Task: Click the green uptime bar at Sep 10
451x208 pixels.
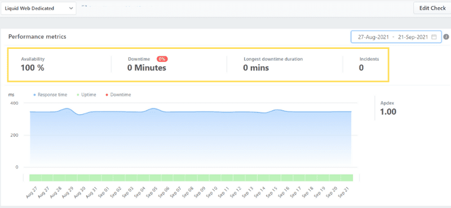Action: click(214, 178)
